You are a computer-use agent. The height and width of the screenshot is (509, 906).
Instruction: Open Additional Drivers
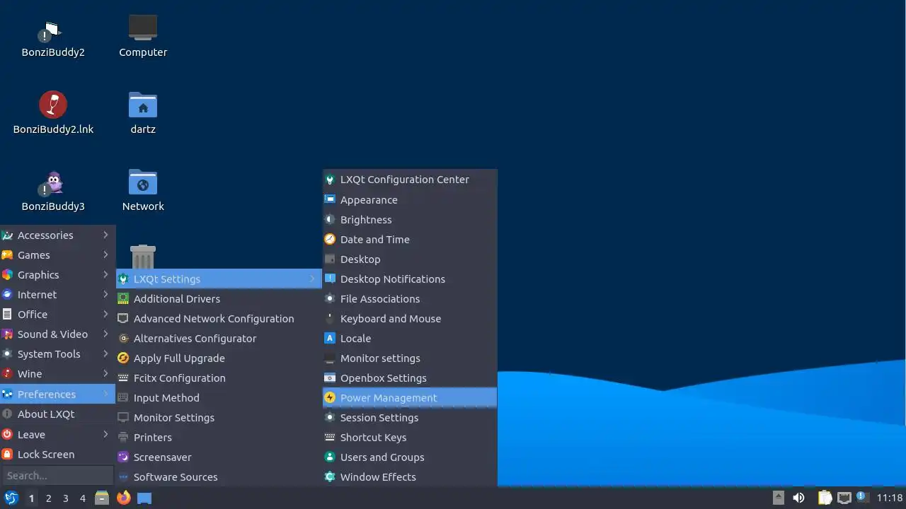tap(219, 298)
